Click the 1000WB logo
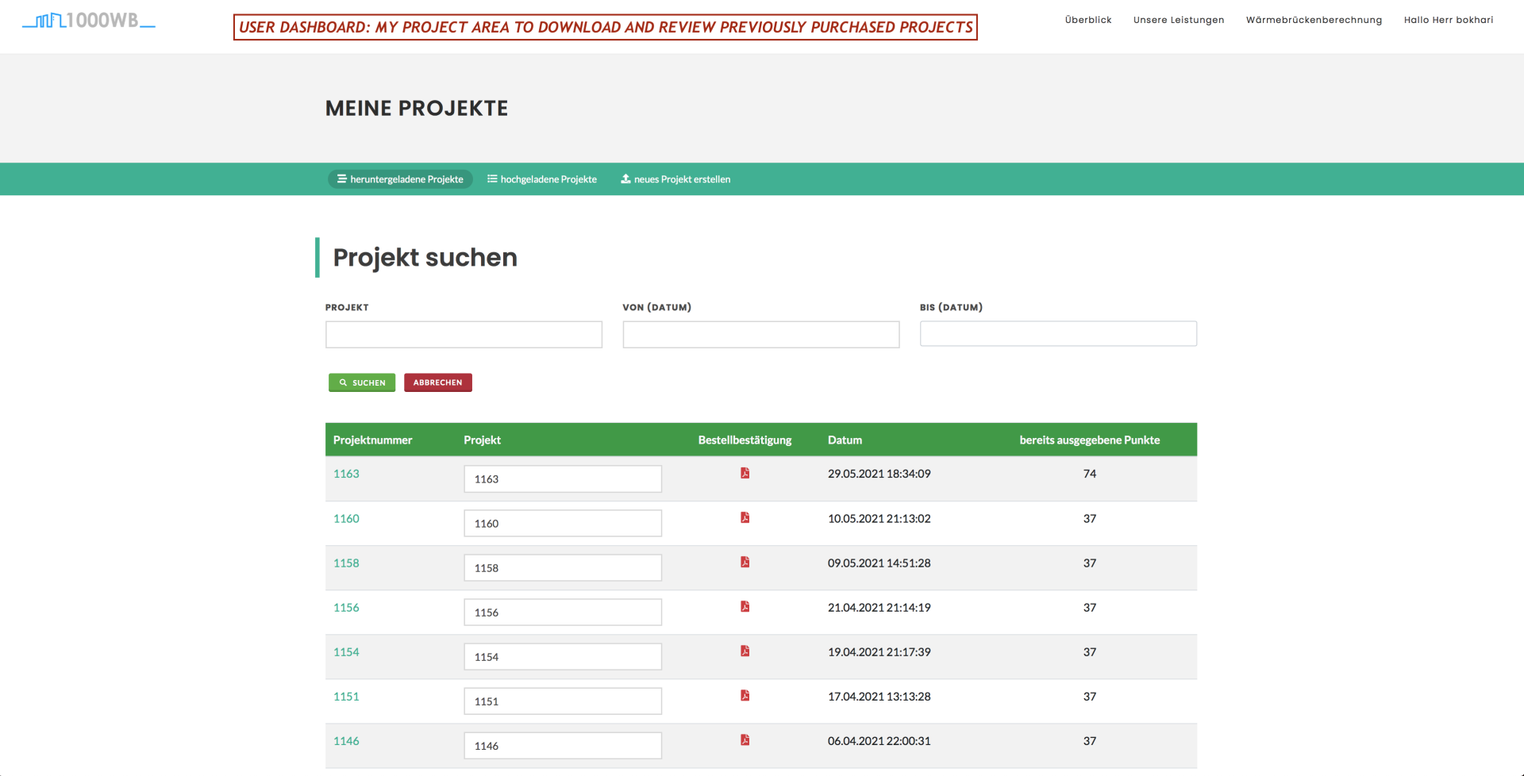The width and height of the screenshot is (1524, 776). (89, 21)
